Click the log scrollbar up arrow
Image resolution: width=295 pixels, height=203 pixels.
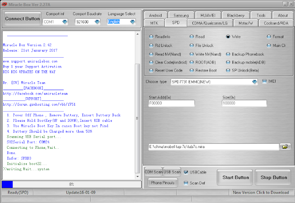pos(138,34)
